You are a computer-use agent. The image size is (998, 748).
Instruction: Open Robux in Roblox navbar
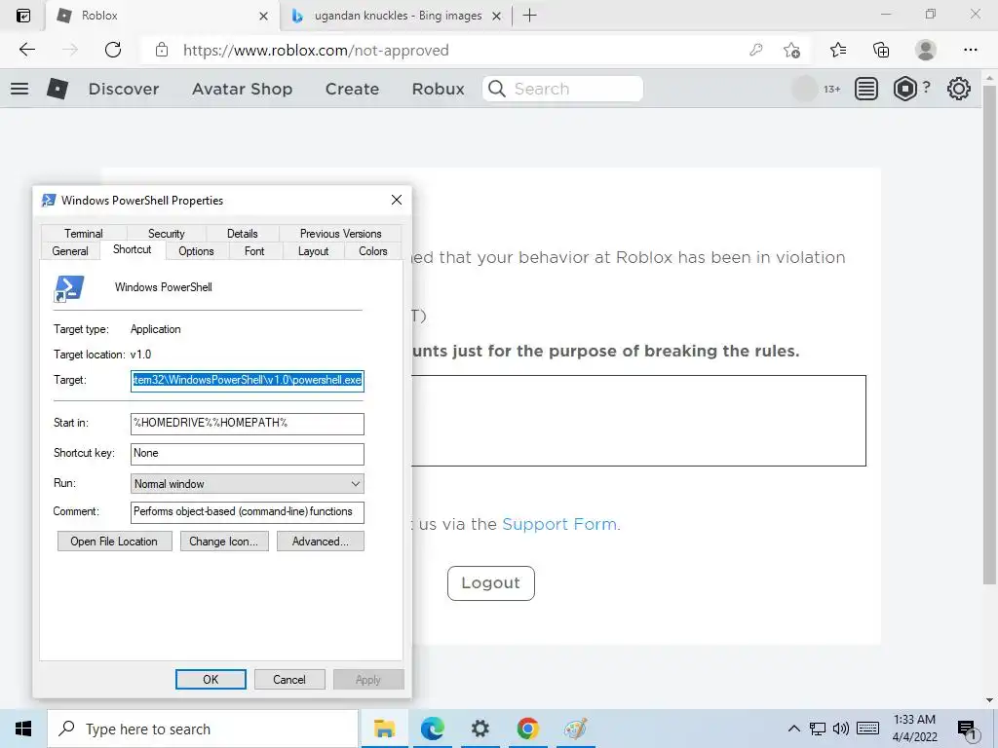click(438, 89)
